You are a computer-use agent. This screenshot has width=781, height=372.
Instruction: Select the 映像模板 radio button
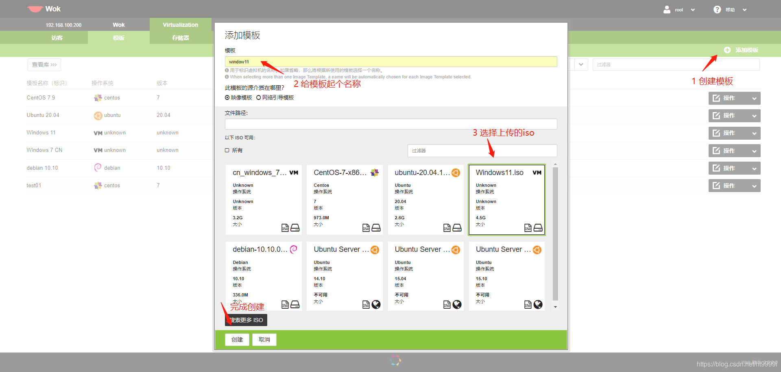pyautogui.click(x=227, y=97)
